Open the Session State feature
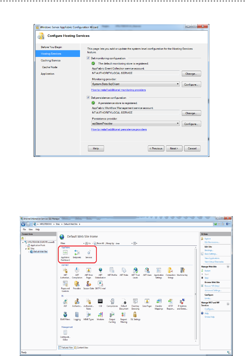 point(89,285)
